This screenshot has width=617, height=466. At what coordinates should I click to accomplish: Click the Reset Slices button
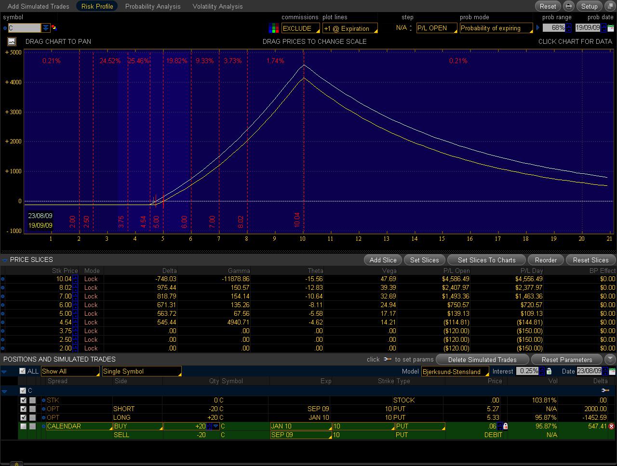590,260
